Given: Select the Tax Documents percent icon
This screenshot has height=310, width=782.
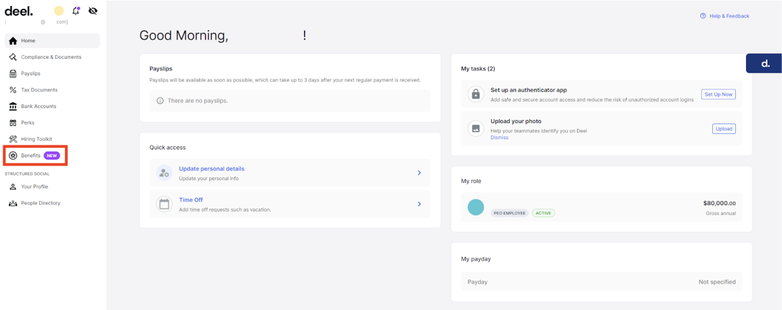Looking at the screenshot, I should pyautogui.click(x=13, y=90).
